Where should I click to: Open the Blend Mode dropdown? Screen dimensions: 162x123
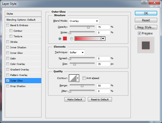point(84,21)
